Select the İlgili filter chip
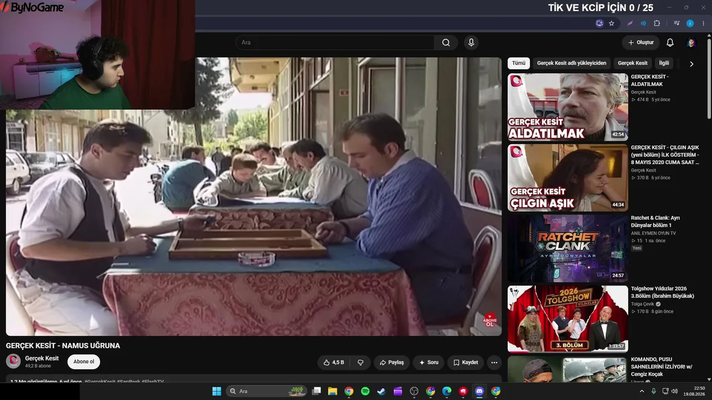 (x=664, y=63)
